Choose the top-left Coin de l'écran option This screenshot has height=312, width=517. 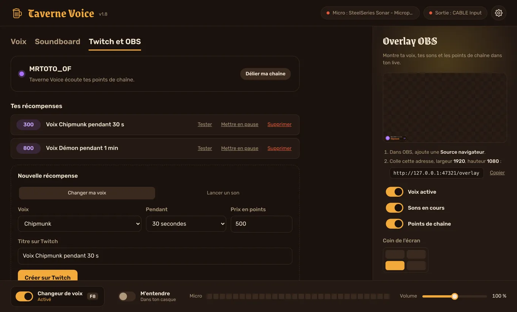pyautogui.click(x=395, y=255)
